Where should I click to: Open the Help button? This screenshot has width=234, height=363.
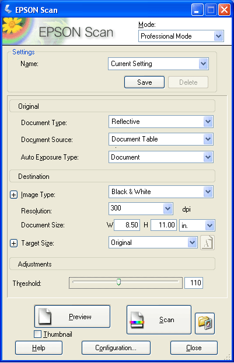click(39, 348)
